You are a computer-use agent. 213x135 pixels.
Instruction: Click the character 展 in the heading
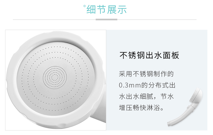(112, 10)
